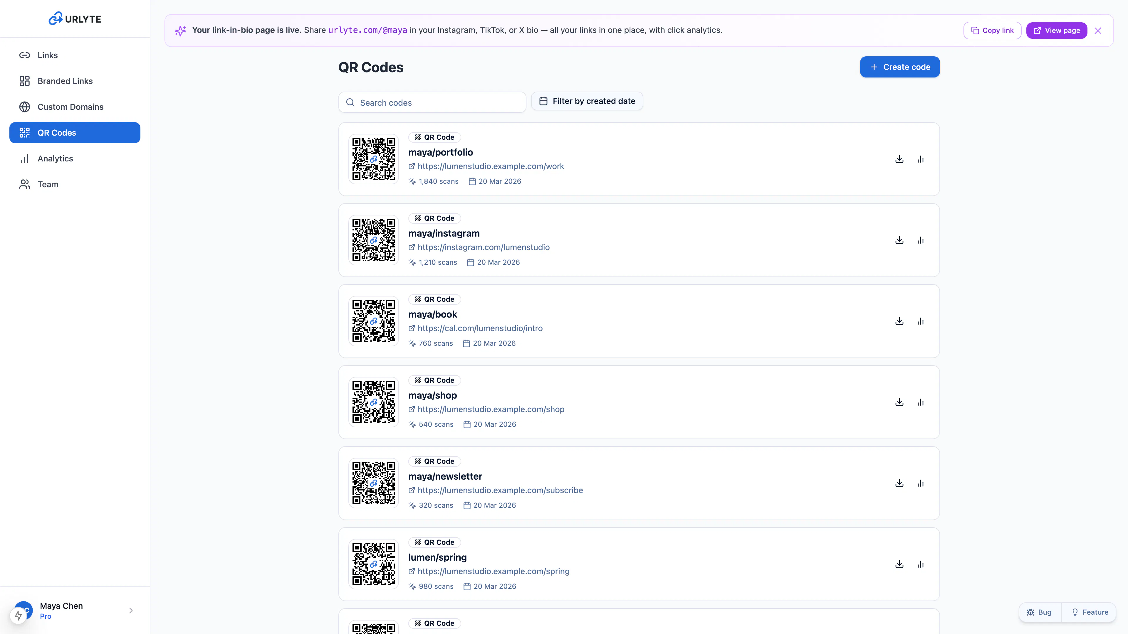Download the maya/newsletter QR code
Viewport: 1128px width, 634px height.
899,483
